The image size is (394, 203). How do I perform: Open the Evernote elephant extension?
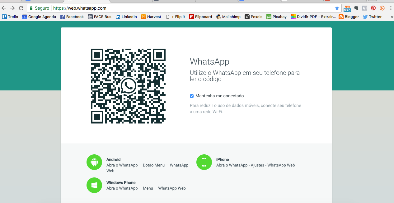356,8
